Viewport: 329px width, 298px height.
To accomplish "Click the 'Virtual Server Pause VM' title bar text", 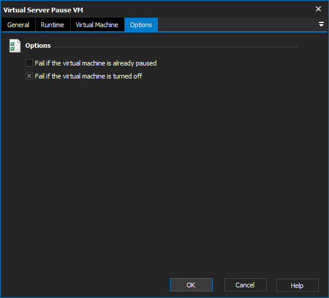I will point(43,10).
